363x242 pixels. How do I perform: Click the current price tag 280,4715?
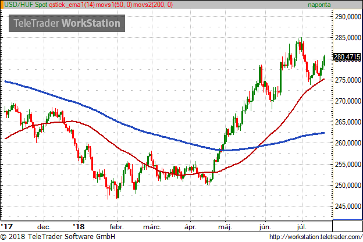tap(347, 57)
